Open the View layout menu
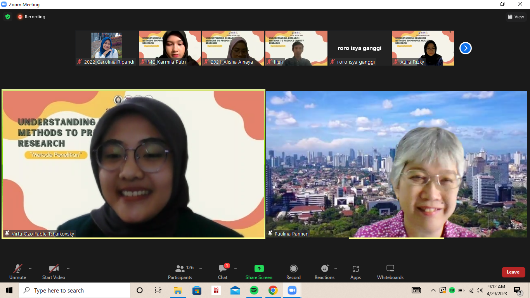Screen dimensions: 530x298 (x=516, y=17)
